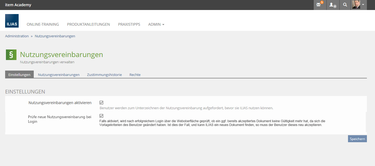Switch to the Nutzungsvereinbarungen tab
375x166 pixels.
coord(59,75)
